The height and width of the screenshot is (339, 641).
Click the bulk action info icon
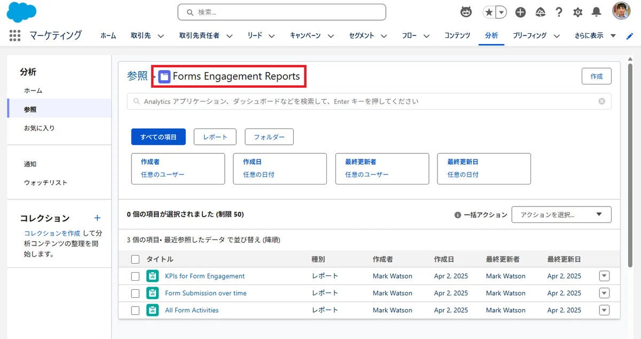457,215
